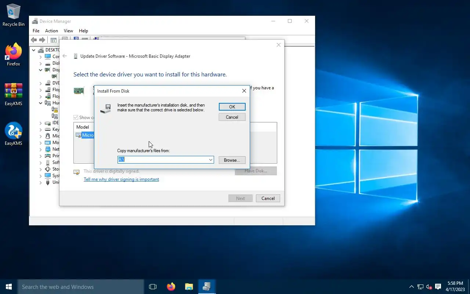
Task: Open Tell me why driver signing is important
Action: pos(121,179)
